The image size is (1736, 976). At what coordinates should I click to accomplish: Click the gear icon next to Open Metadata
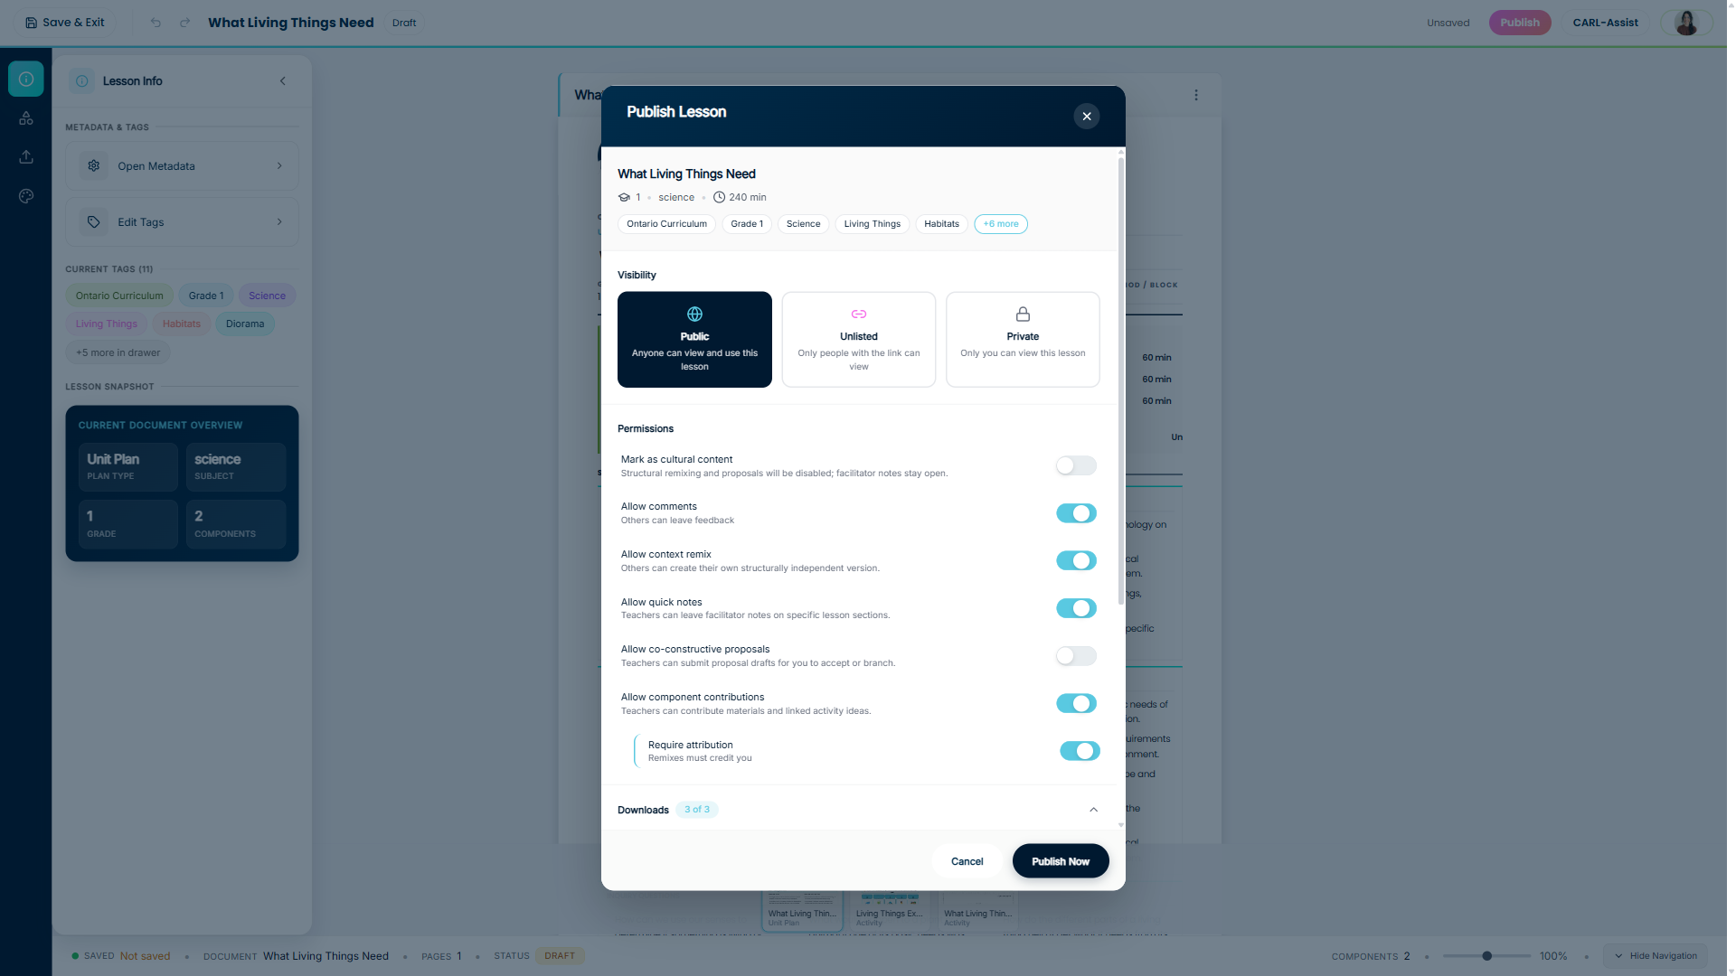point(93,165)
